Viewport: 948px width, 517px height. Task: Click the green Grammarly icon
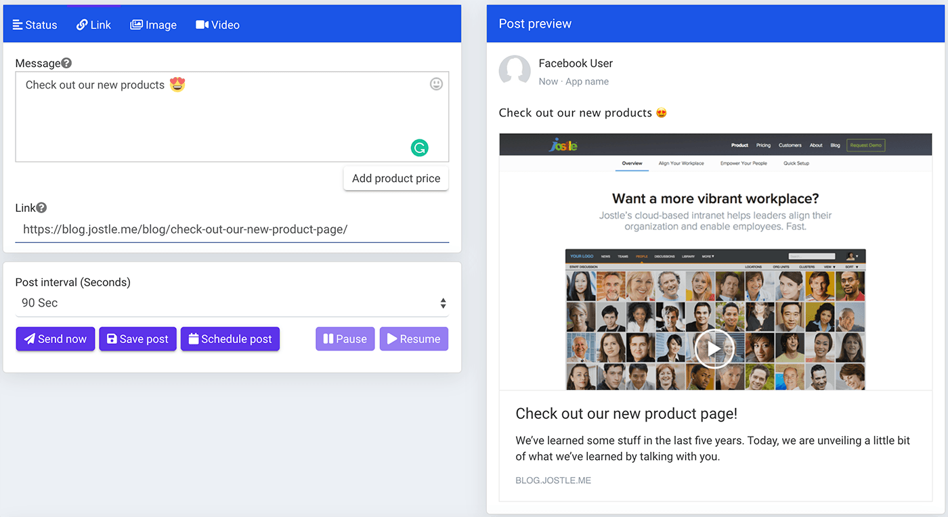420,148
